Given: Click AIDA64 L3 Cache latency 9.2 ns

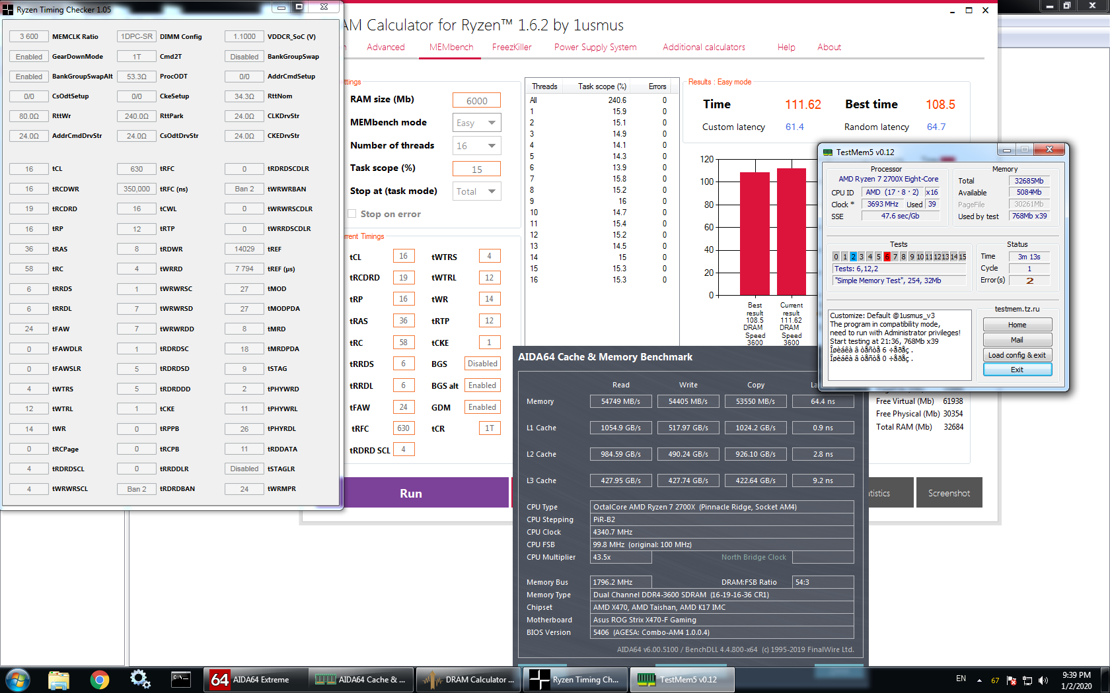Looking at the screenshot, I should [823, 480].
